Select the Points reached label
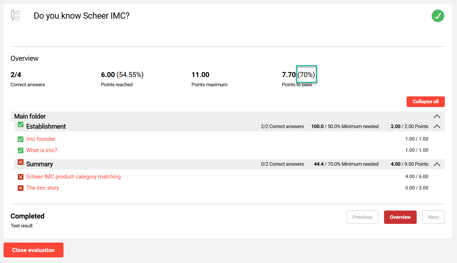Image resolution: width=457 pixels, height=263 pixels. pos(117,85)
